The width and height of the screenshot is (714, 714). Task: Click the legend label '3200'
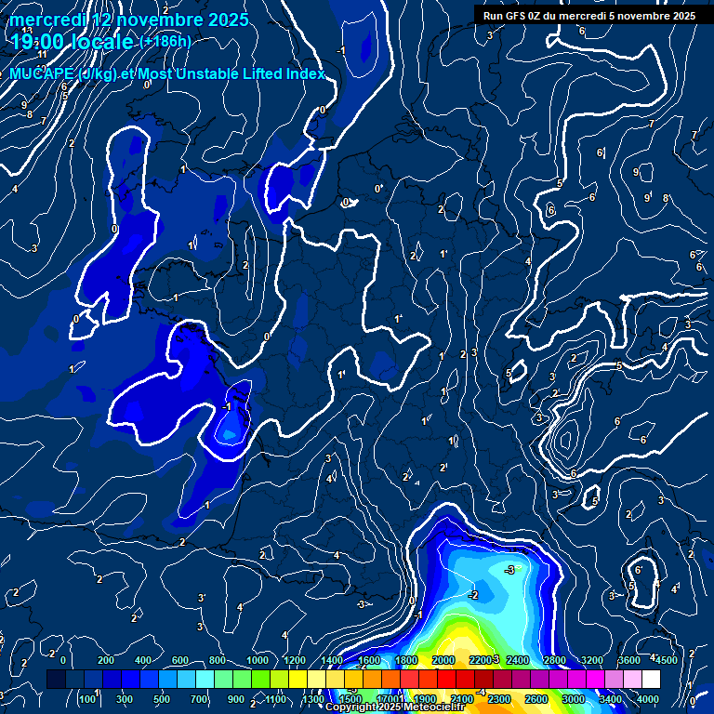pyautogui.click(x=592, y=660)
